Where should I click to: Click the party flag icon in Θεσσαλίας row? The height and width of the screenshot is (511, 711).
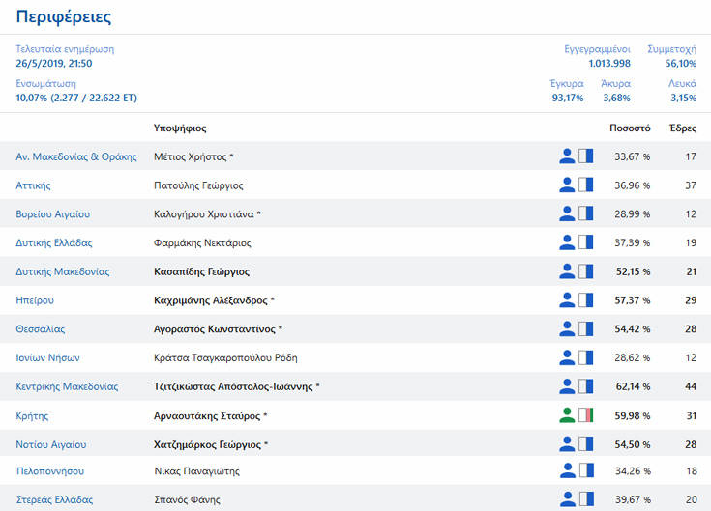585,329
